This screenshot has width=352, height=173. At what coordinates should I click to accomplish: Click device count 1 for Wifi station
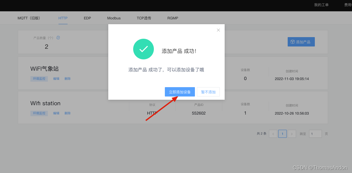245,113
